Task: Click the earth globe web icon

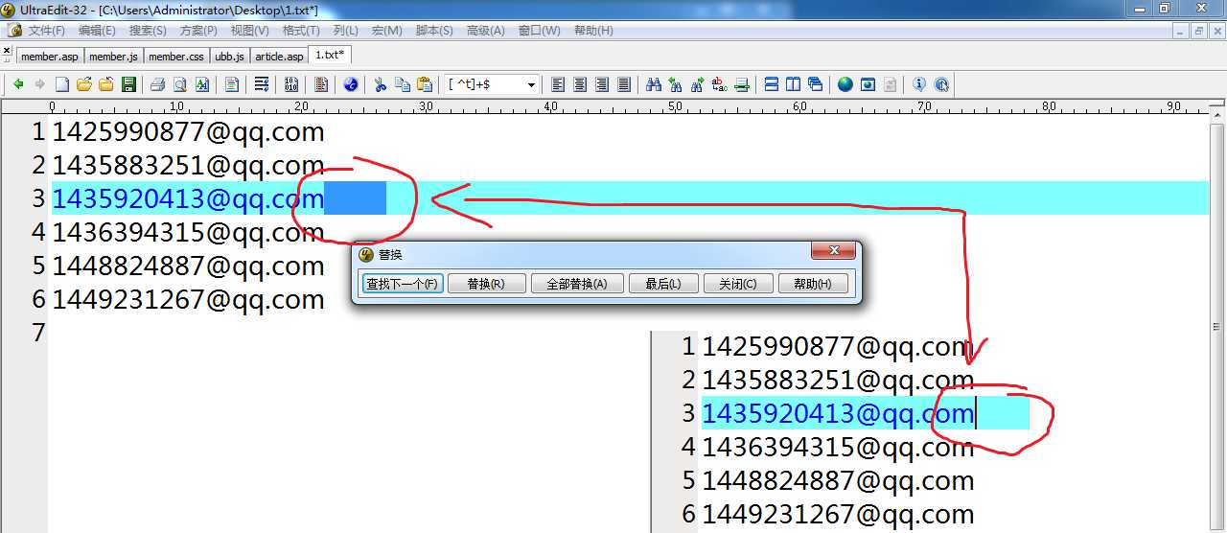Action: click(x=845, y=84)
